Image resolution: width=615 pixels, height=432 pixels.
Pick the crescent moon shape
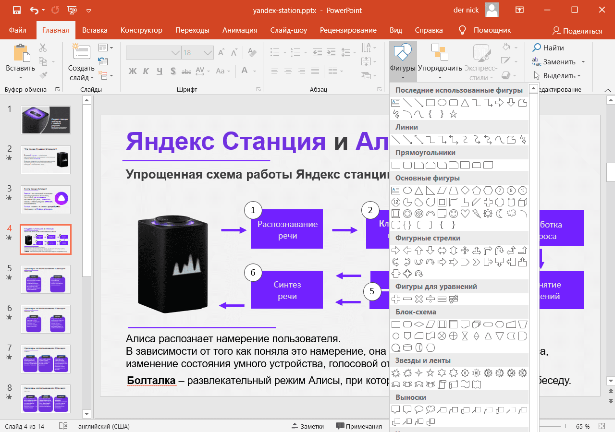tap(500, 214)
